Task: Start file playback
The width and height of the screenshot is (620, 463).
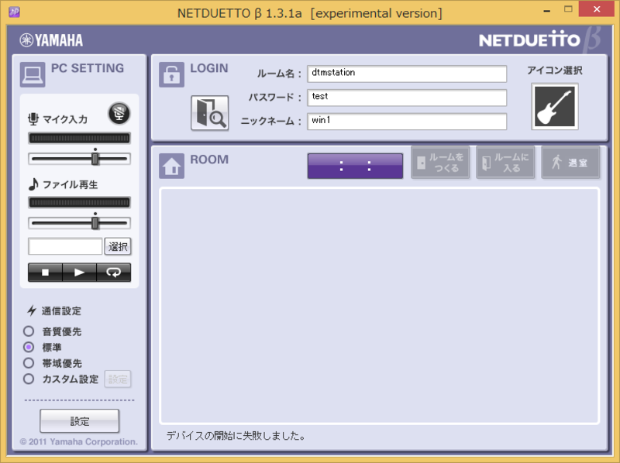Action: click(79, 273)
